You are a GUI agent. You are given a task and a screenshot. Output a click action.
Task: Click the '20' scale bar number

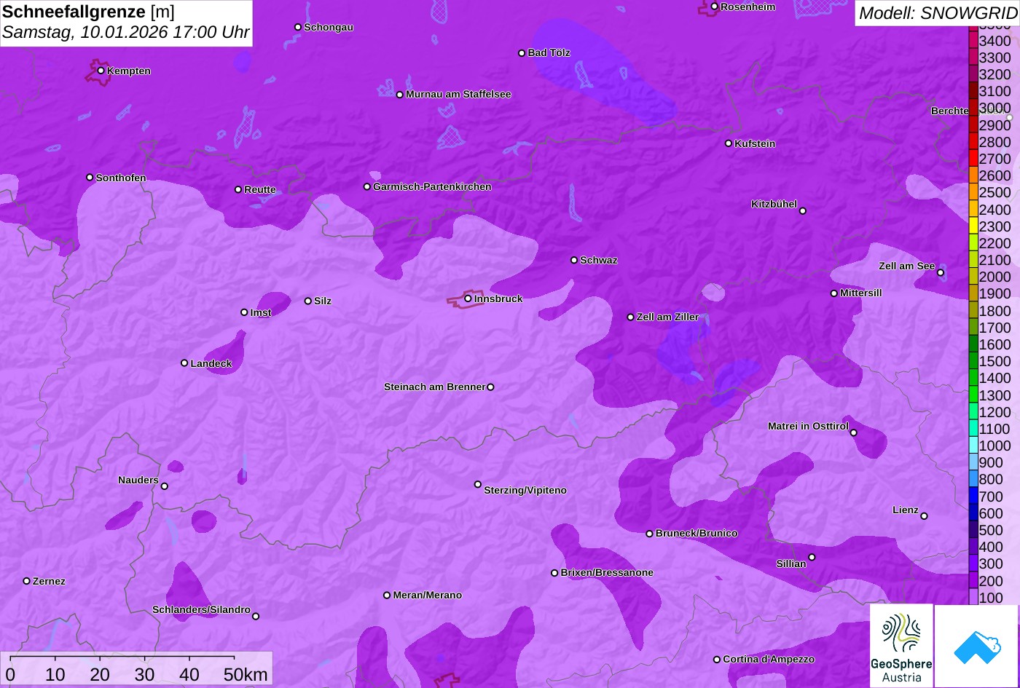[x=100, y=675]
